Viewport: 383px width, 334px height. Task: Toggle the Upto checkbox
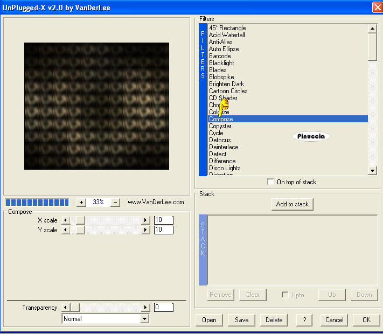click(x=285, y=295)
